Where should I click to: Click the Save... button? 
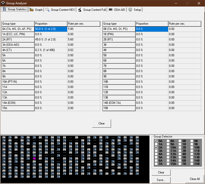(x=161, y=180)
